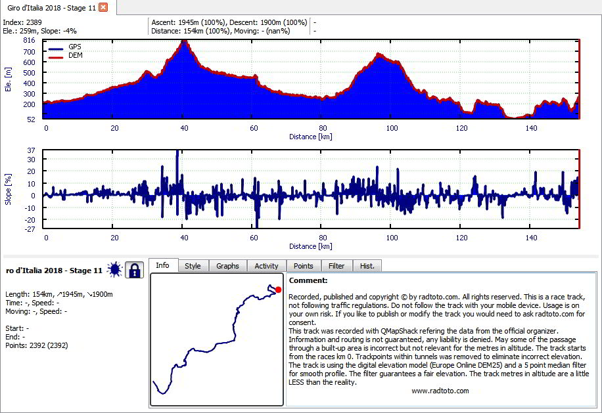Click the blue GPS legend line
The image size is (602, 413).
(x=56, y=49)
